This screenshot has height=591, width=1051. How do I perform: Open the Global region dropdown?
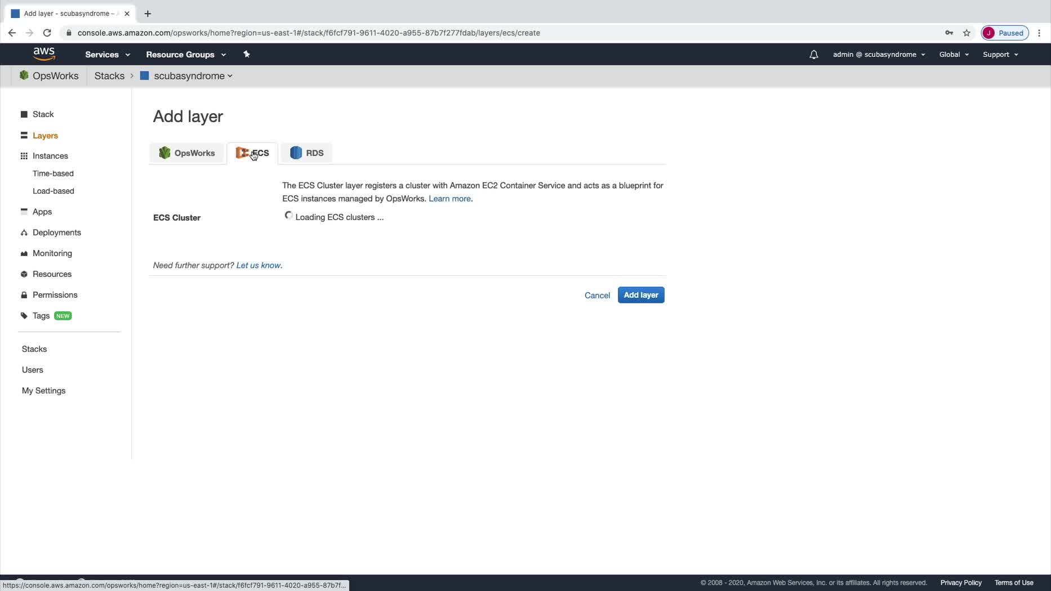tap(954, 55)
